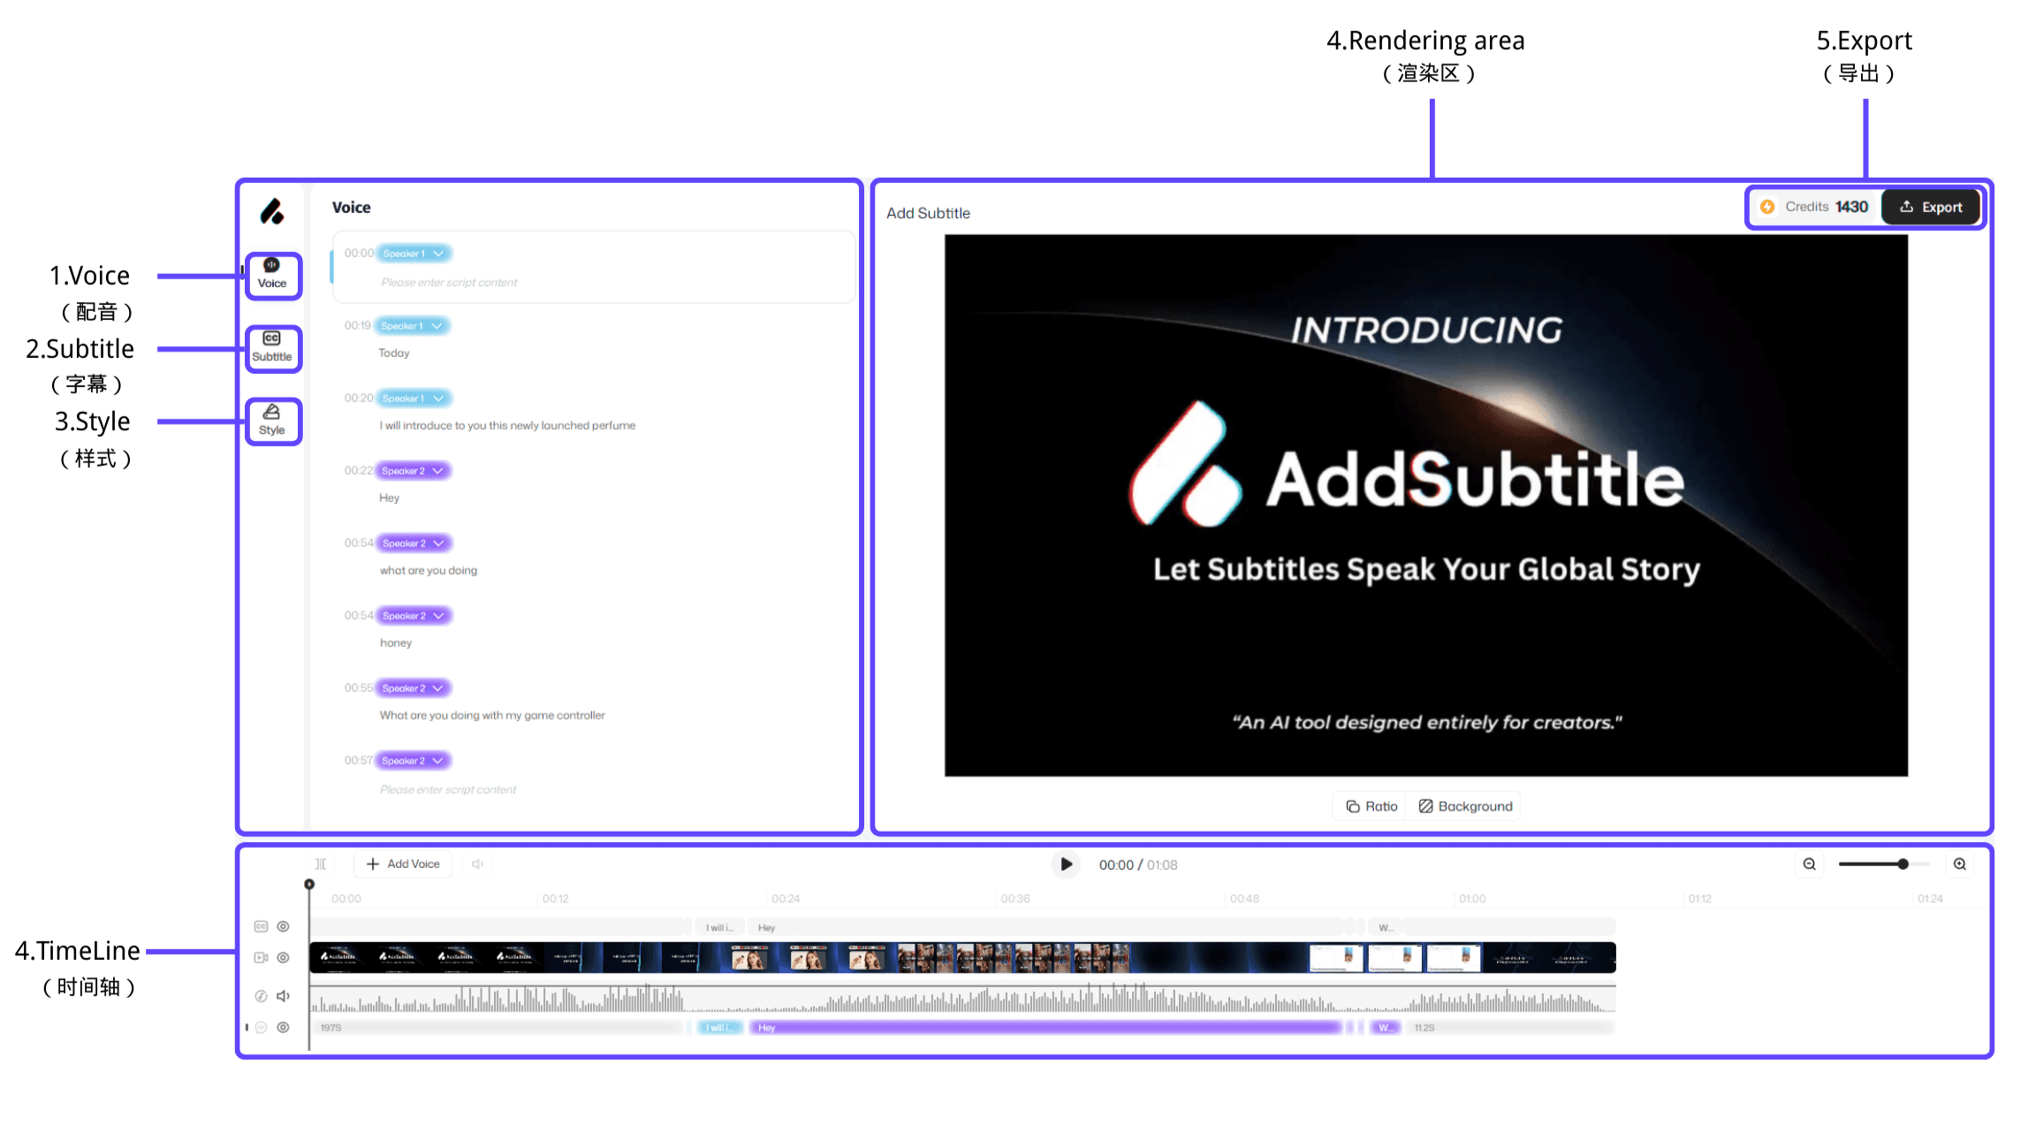The height and width of the screenshot is (1126, 2036).
Task: Click the timeline zoom slider handle
Action: click(x=1903, y=864)
